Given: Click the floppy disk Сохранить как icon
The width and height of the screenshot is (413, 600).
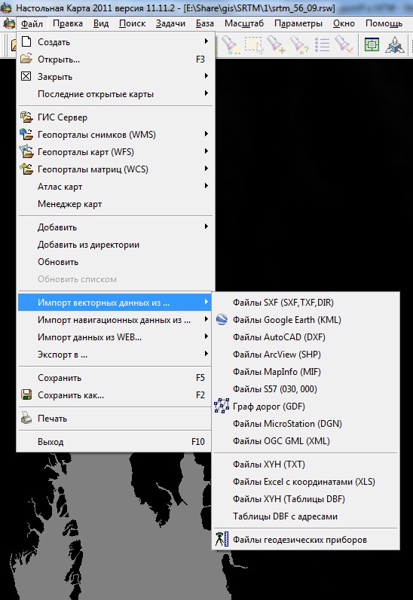Looking at the screenshot, I should (x=26, y=395).
